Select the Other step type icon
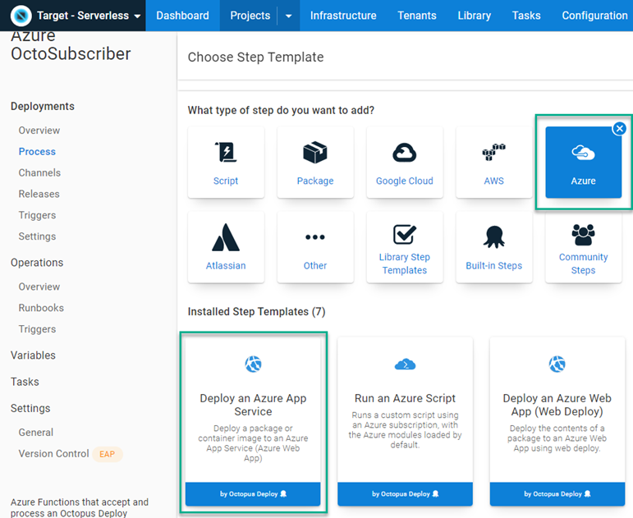The width and height of the screenshot is (633, 518). (315, 237)
